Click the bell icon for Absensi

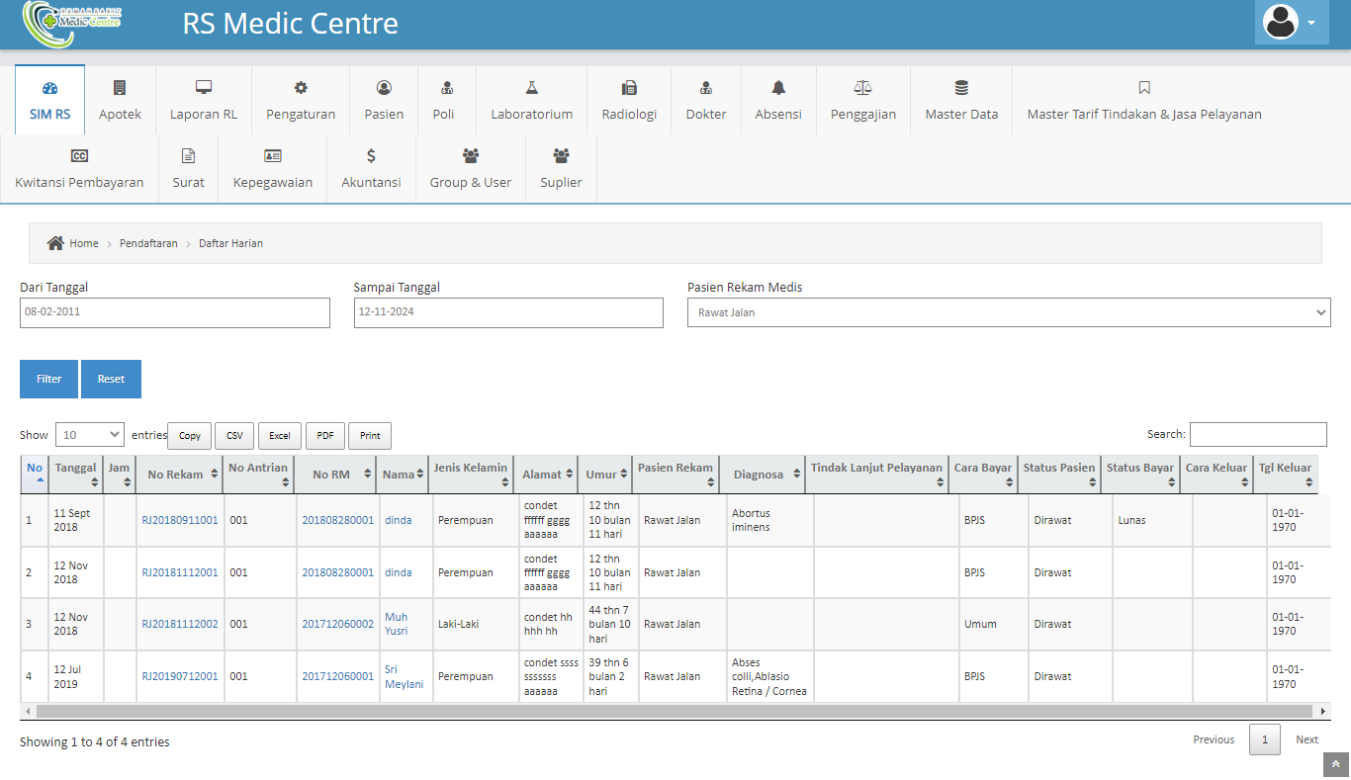click(x=778, y=88)
